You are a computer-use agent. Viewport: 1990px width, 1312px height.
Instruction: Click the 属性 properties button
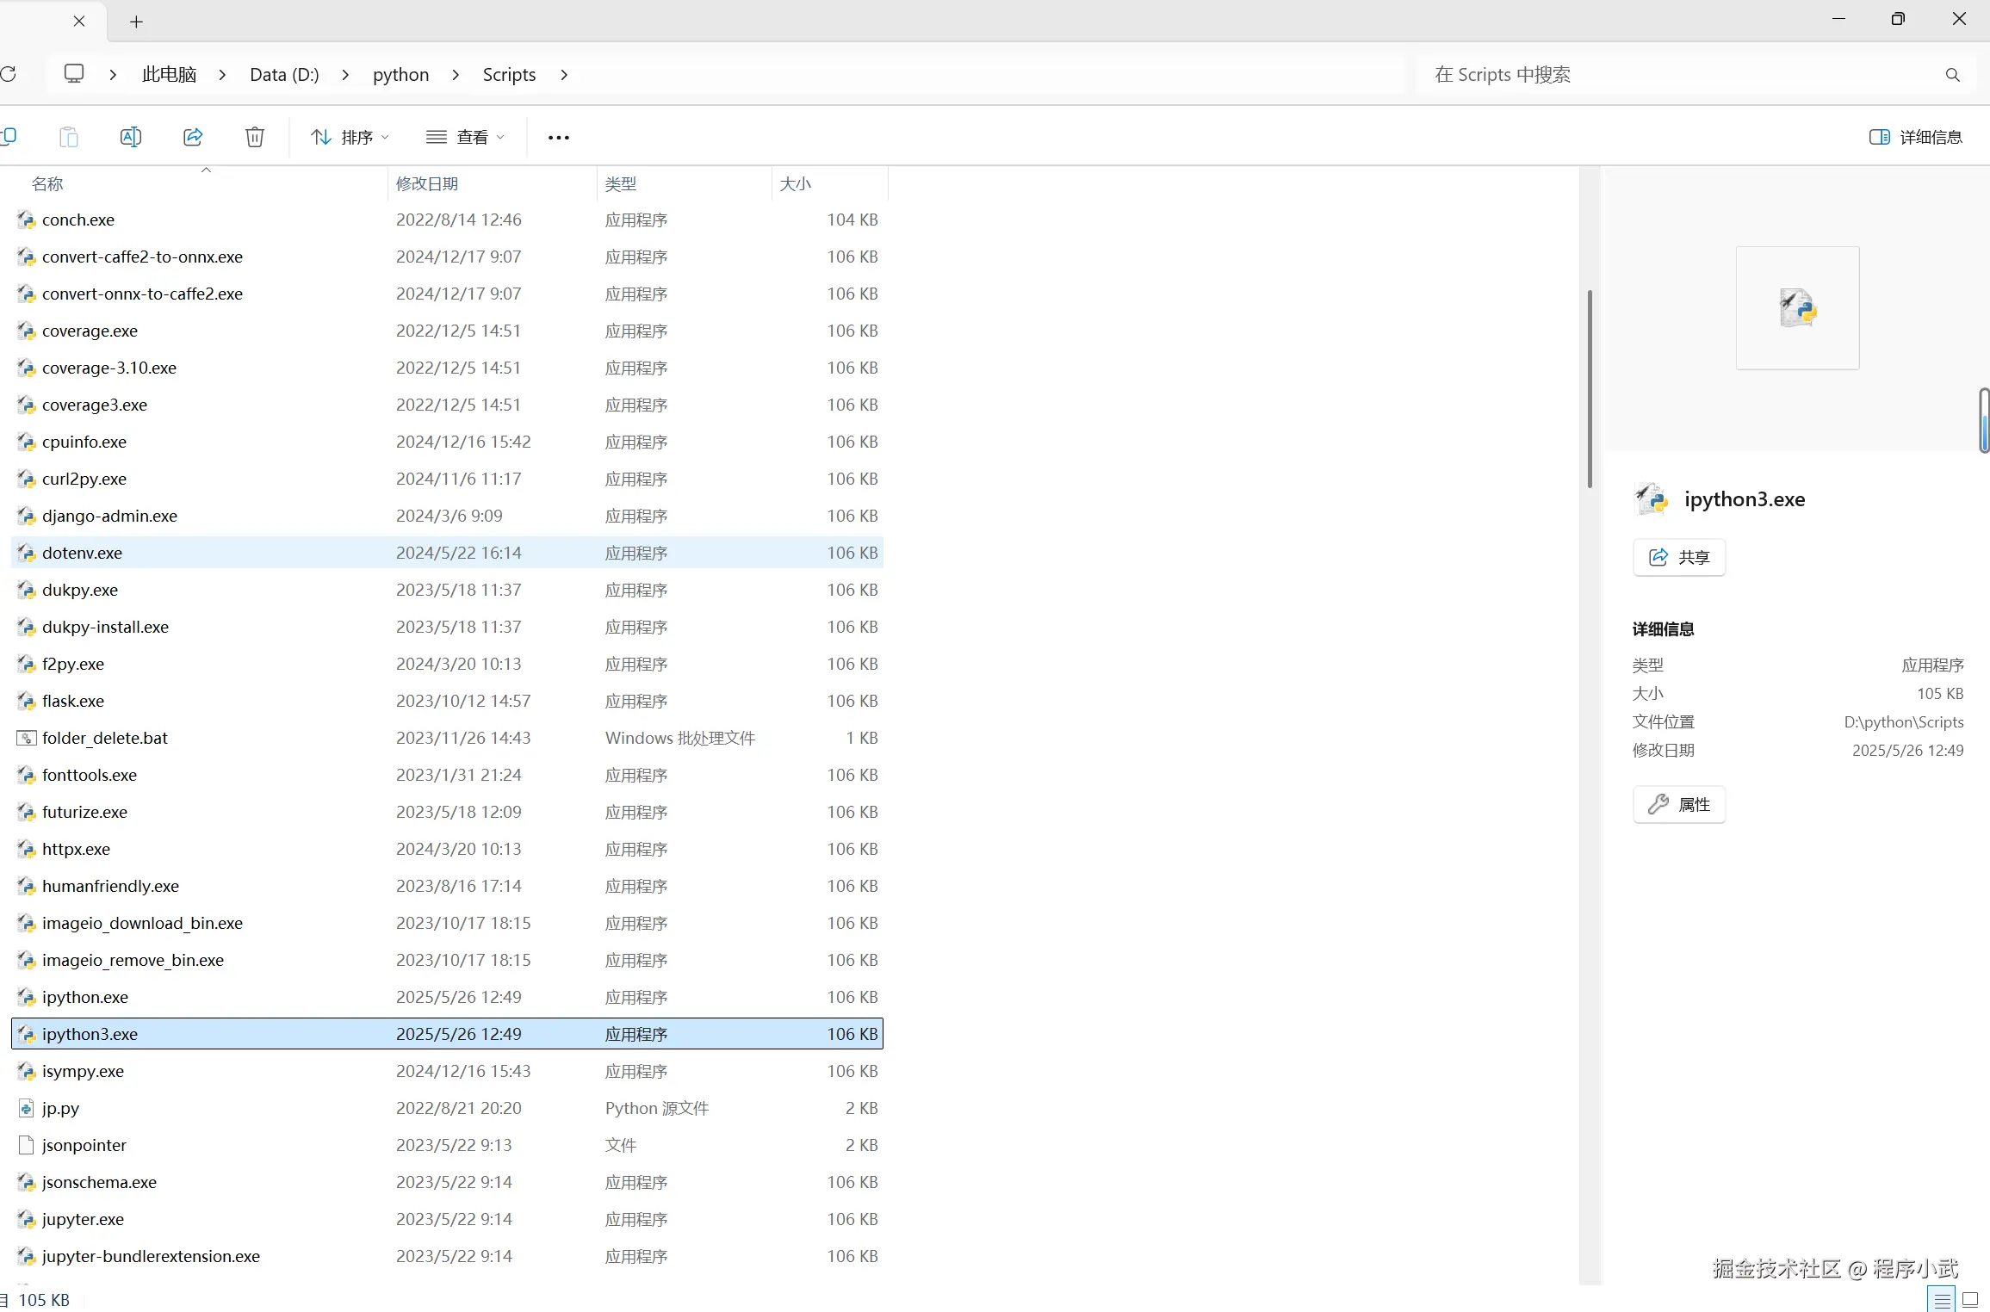point(1678,804)
